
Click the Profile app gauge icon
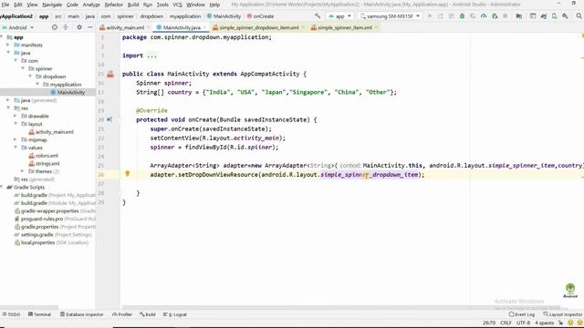click(484, 16)
